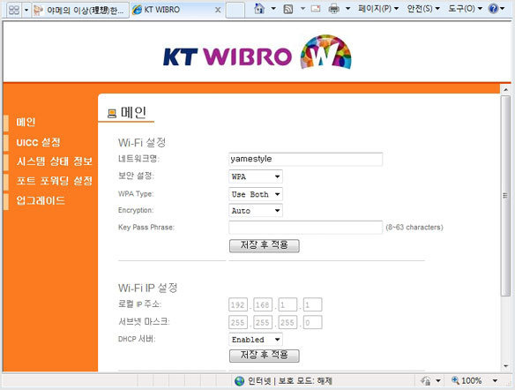Click the Key Pass Phrase field

pos(305,228)
